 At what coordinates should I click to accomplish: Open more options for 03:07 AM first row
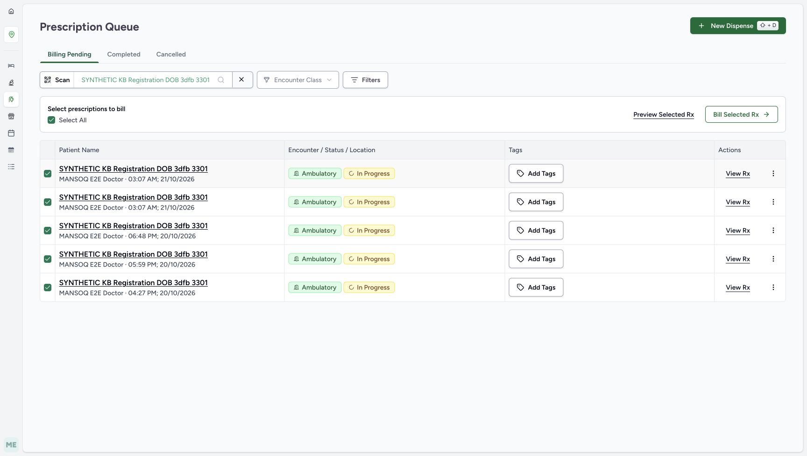pos(773,174)
